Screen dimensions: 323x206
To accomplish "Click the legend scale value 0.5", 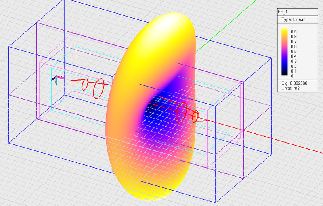I will point(294,51).
